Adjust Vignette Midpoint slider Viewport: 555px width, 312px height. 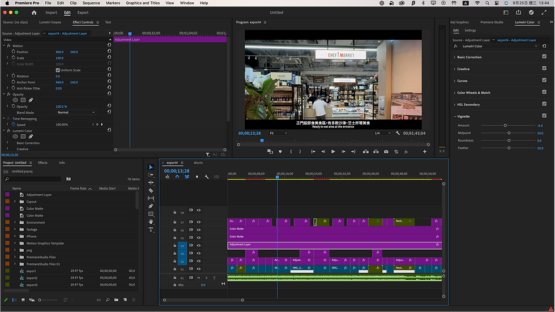pos(509,133)
